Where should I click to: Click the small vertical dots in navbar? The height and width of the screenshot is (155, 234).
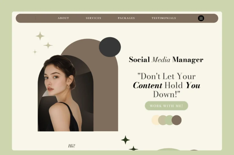tap(36, 18)
